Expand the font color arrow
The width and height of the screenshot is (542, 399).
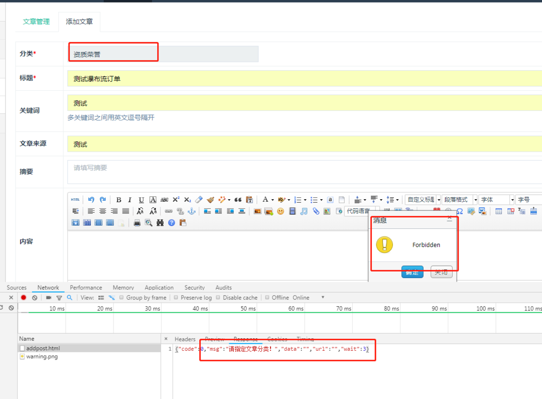(x=273, y=200)
